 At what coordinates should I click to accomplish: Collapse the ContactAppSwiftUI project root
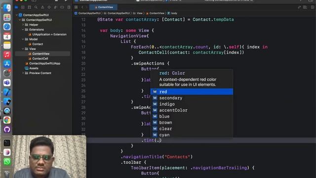click(17, 15)
